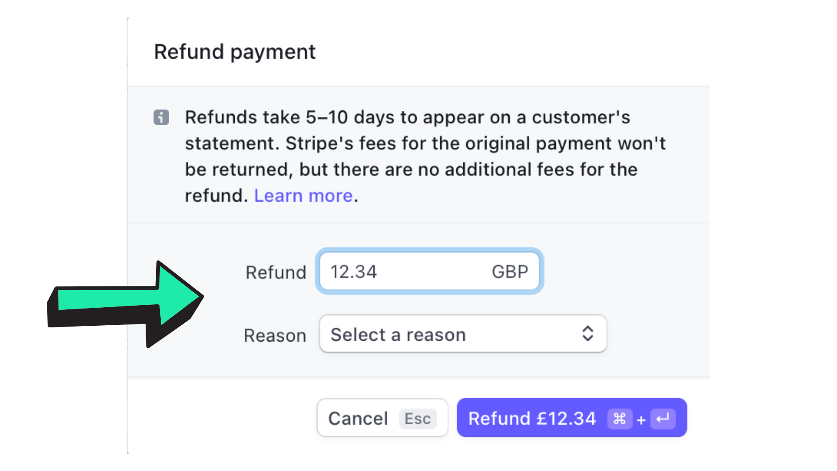837x471 pixels.
Task: Click the Esc key badge on Cancel
Action: tap(418, 419)
